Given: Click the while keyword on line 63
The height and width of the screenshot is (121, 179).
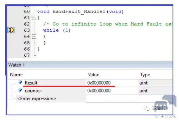Looking at the screenshot, I should 51,30.
